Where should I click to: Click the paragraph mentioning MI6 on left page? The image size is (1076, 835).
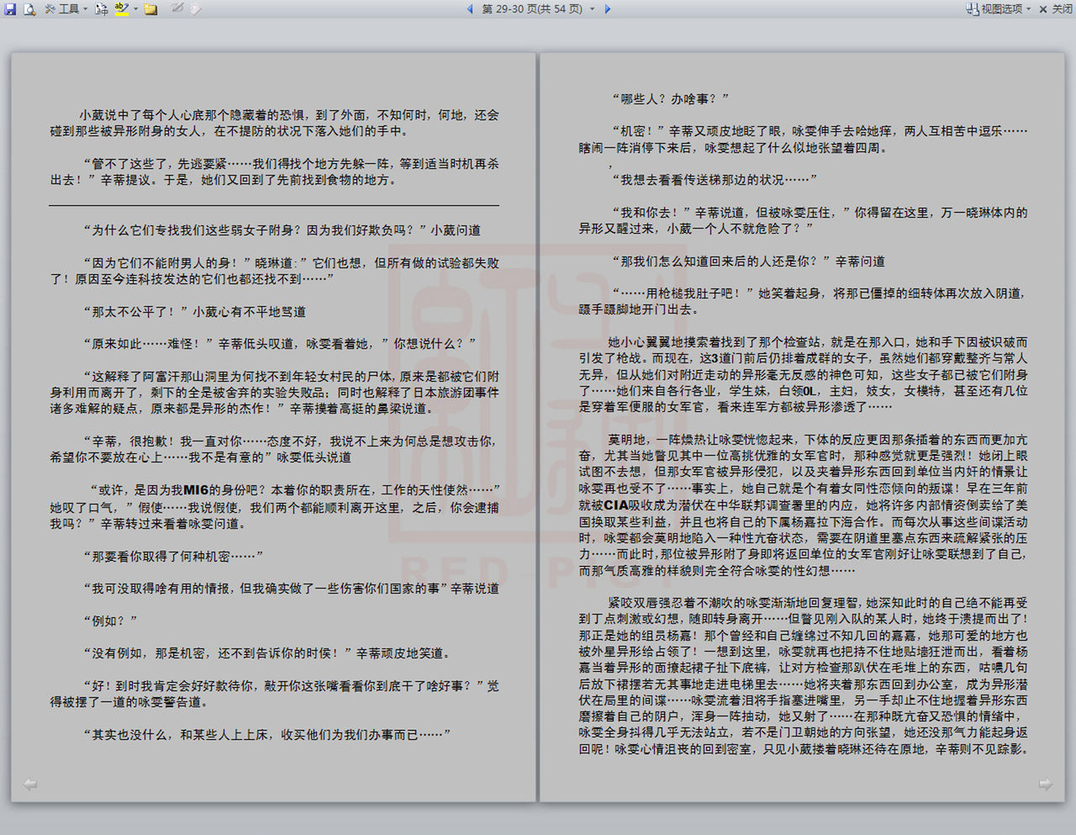274,506
